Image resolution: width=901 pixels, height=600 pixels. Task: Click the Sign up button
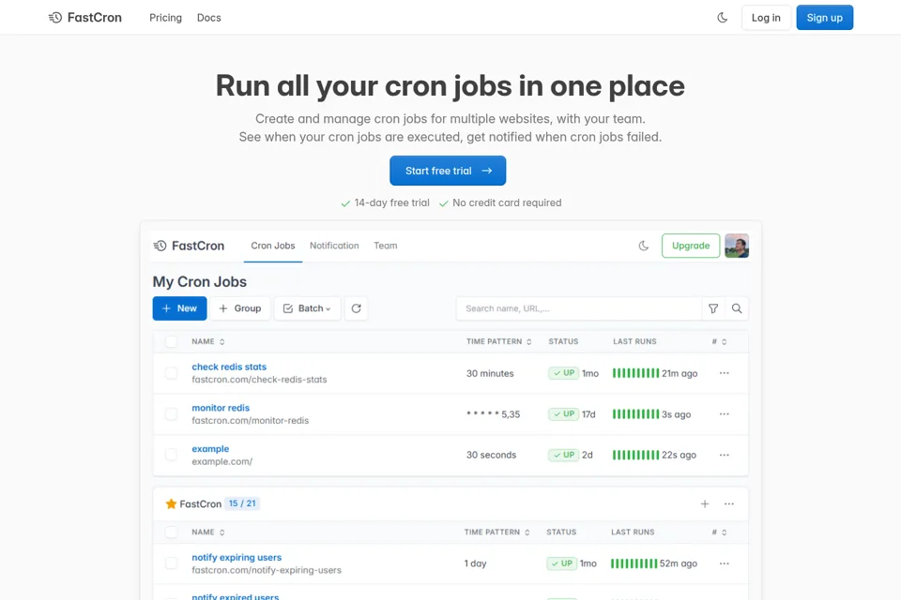825,18
